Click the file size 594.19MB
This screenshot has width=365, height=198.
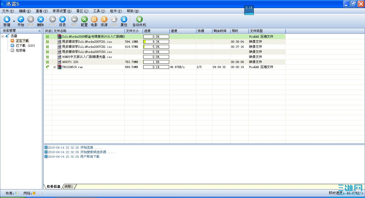(x=131, y=42)
